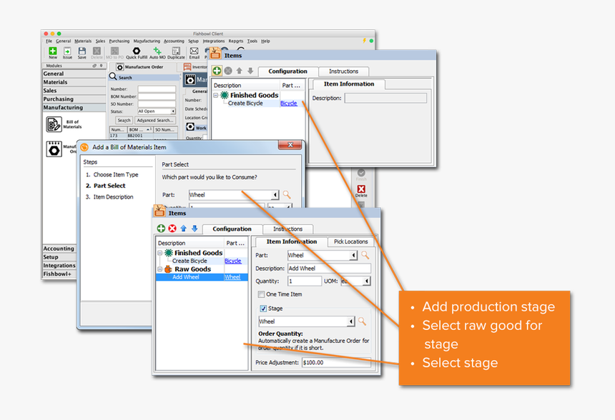615x420 pixels.
Task: Click the red Delete X icon beside Finish
Action: click(361, 189)
